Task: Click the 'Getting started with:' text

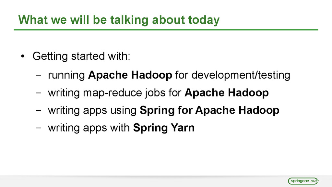Action: [81, 56]
